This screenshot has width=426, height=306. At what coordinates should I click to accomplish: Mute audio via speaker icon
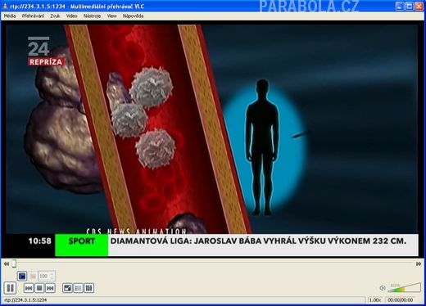(x=383, y=288)
